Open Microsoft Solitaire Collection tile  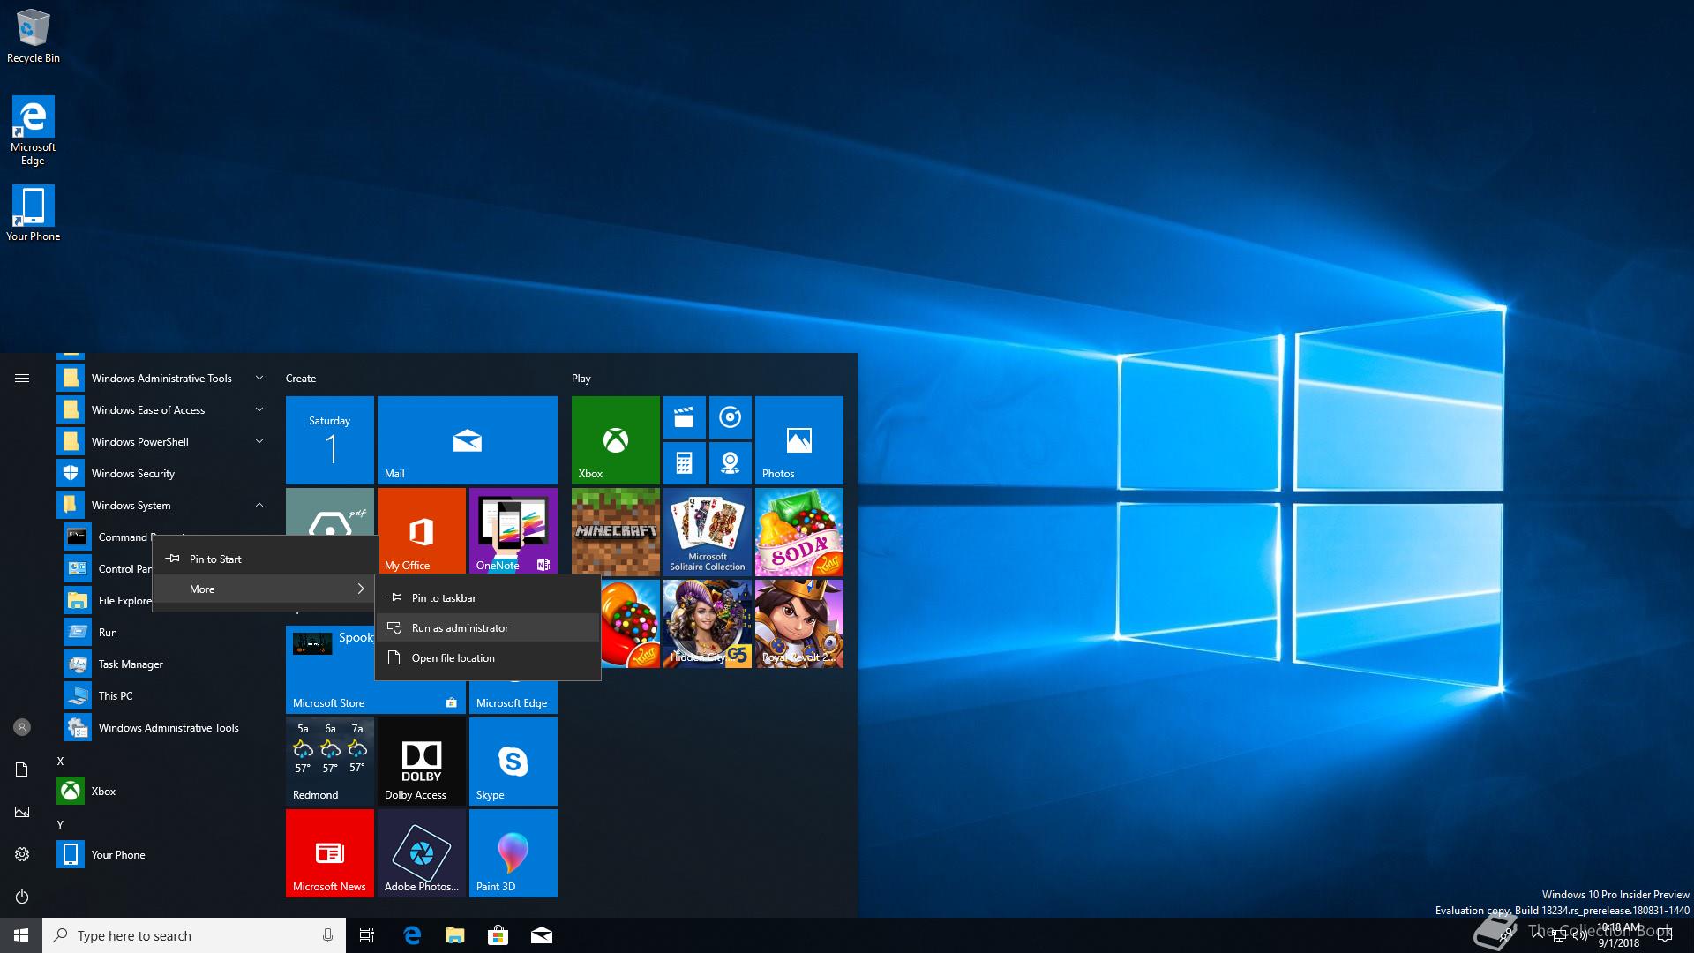pos(708,532)
